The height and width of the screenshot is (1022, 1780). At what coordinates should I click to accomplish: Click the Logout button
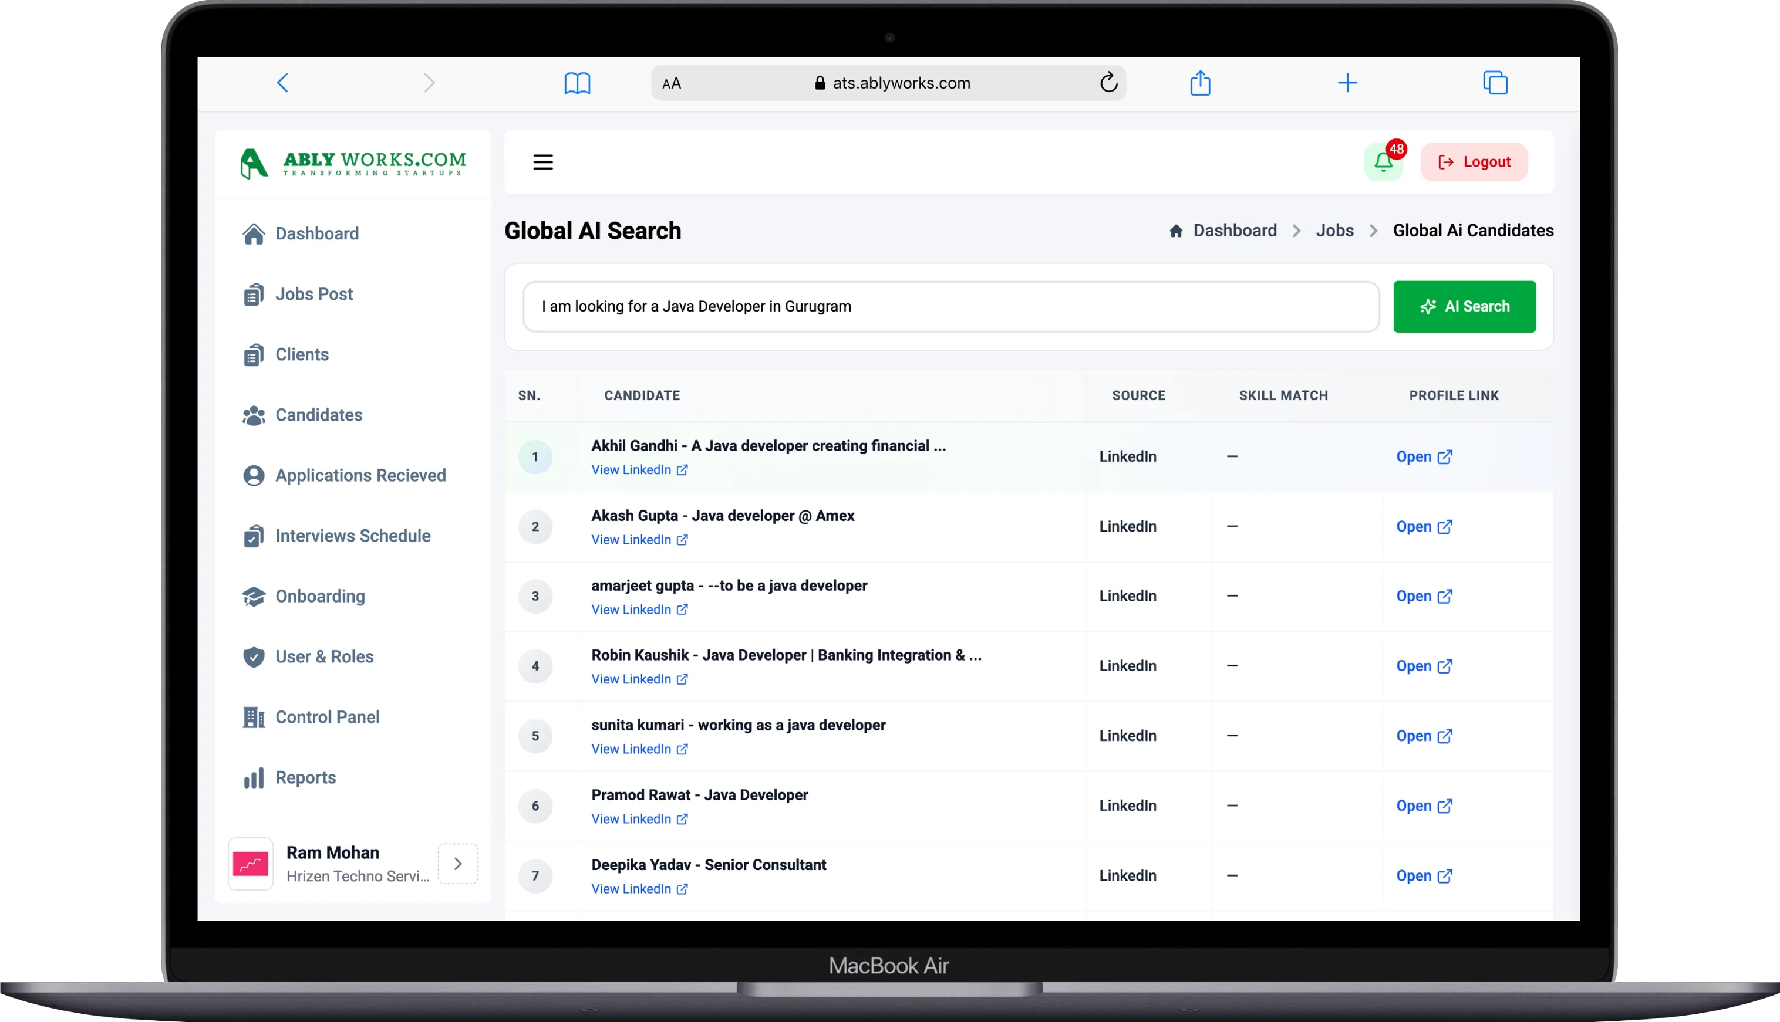click(1474, 162)
